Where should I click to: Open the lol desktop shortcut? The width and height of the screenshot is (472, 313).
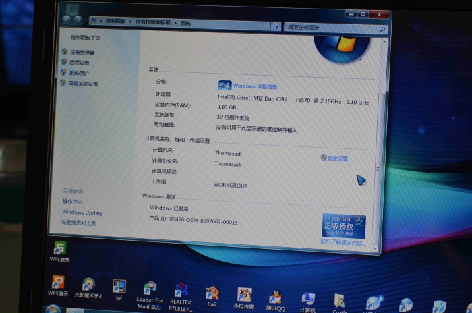[x=119, y=289]
